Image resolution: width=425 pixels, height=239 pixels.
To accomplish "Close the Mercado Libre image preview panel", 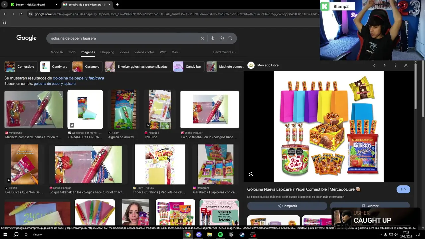I will click(x=406, y=65).
